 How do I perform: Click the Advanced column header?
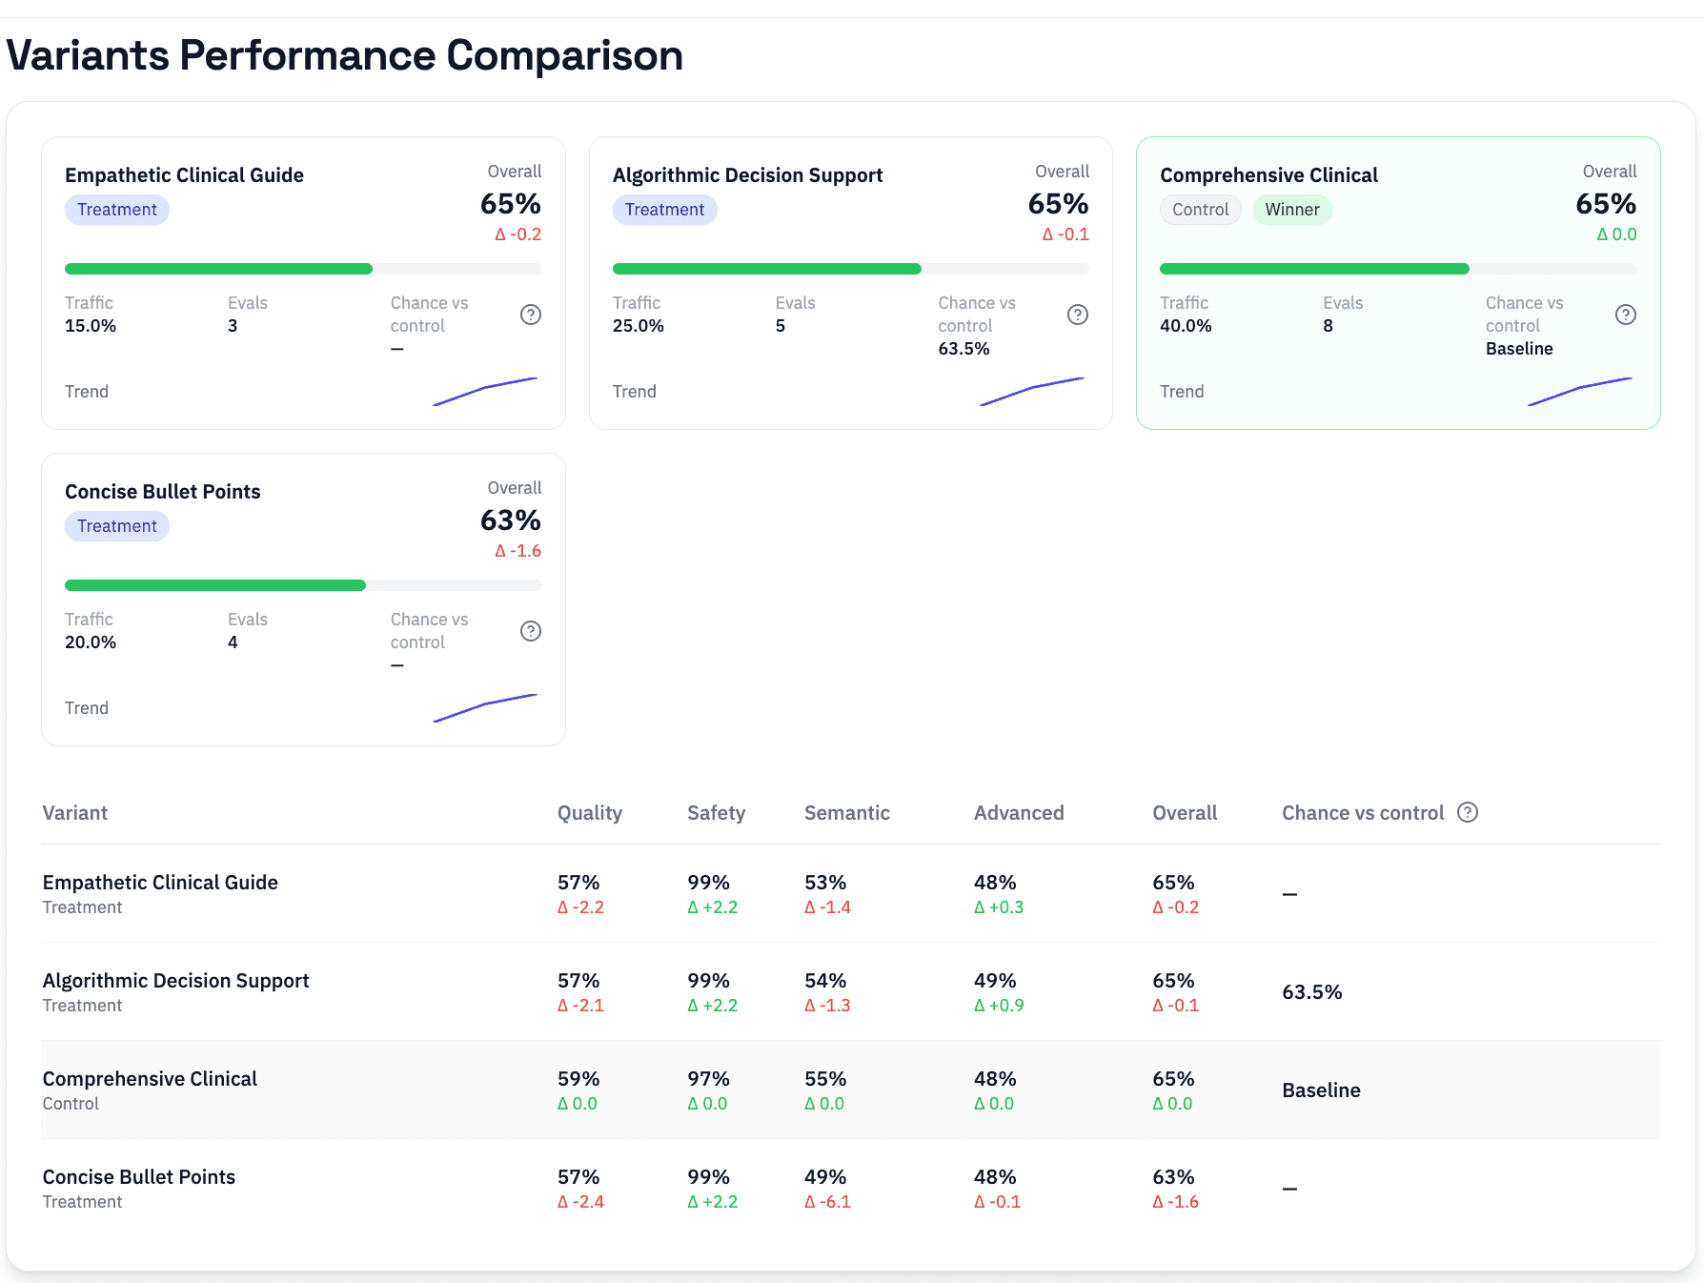point(1018,813)
